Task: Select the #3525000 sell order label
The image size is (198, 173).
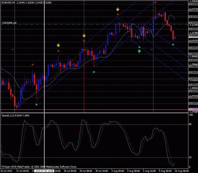Action: [x=9, y=23]
